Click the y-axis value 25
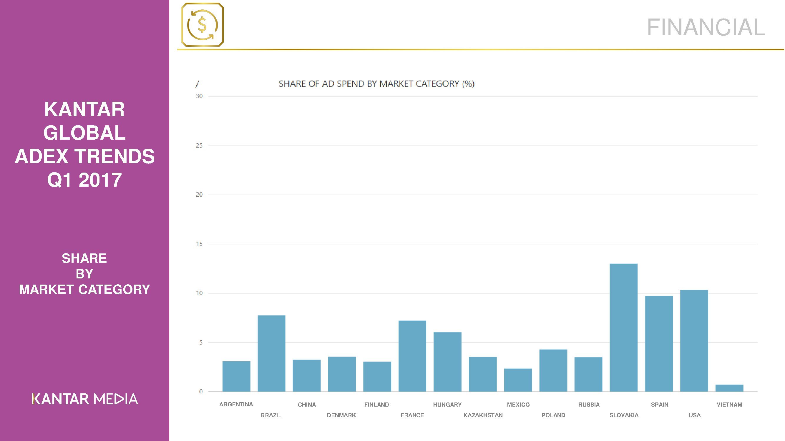The image size is (785, 441). [199, 146]
